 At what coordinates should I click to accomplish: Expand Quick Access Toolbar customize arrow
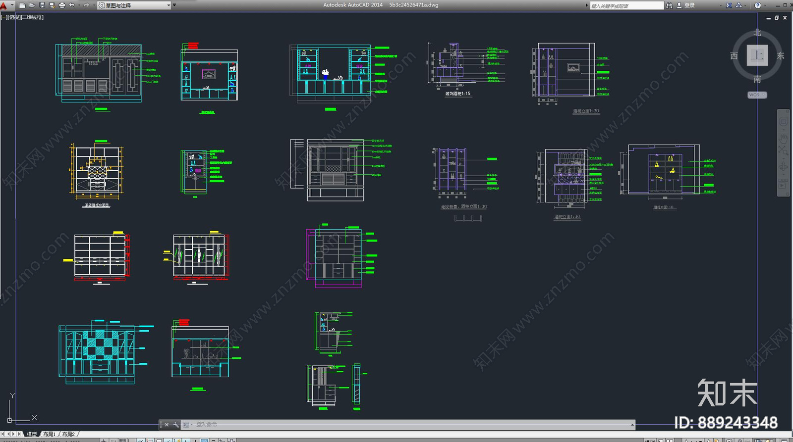point(174,5)
